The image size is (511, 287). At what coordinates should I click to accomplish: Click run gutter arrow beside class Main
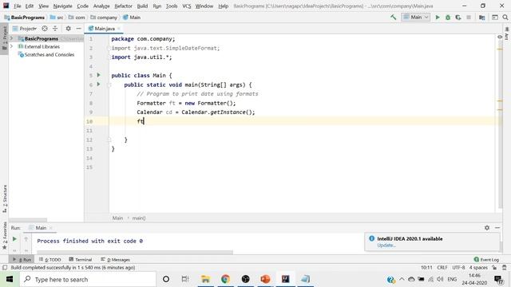coord(99,75)
